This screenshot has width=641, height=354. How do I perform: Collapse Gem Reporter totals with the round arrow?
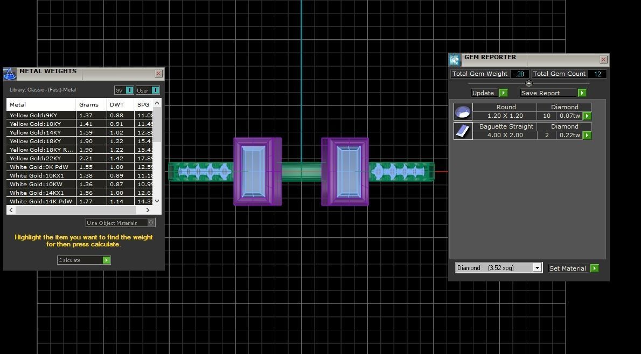528,83
